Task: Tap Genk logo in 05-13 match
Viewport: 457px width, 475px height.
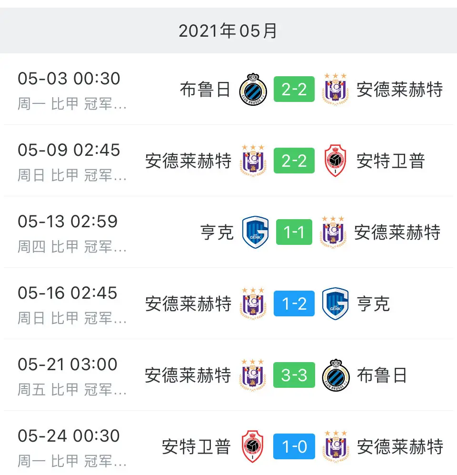Action: pyautogui.click(x=256, y=232)
